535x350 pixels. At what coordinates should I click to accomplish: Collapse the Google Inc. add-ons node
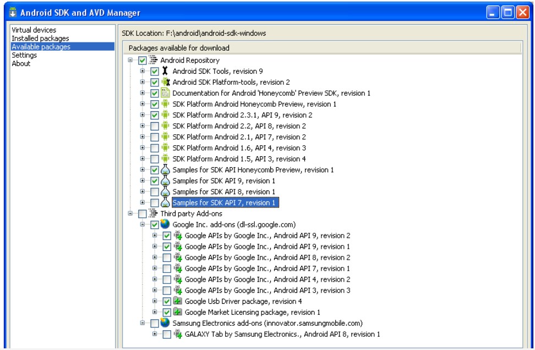(143, 224)
